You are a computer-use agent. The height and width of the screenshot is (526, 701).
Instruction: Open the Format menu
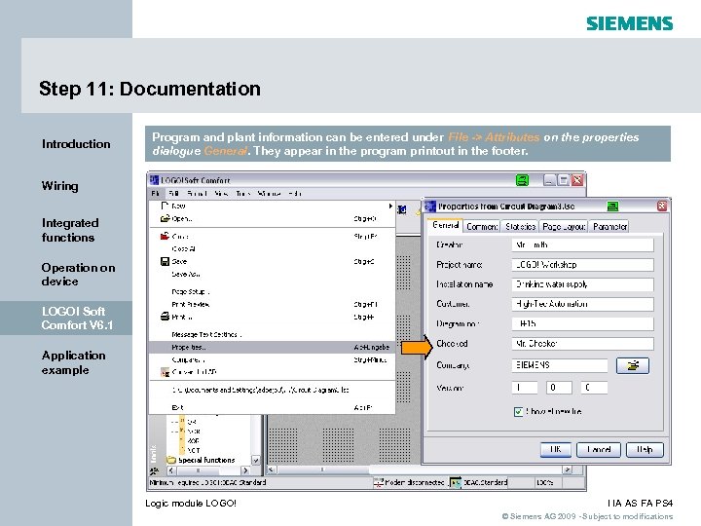coord(197,194)
